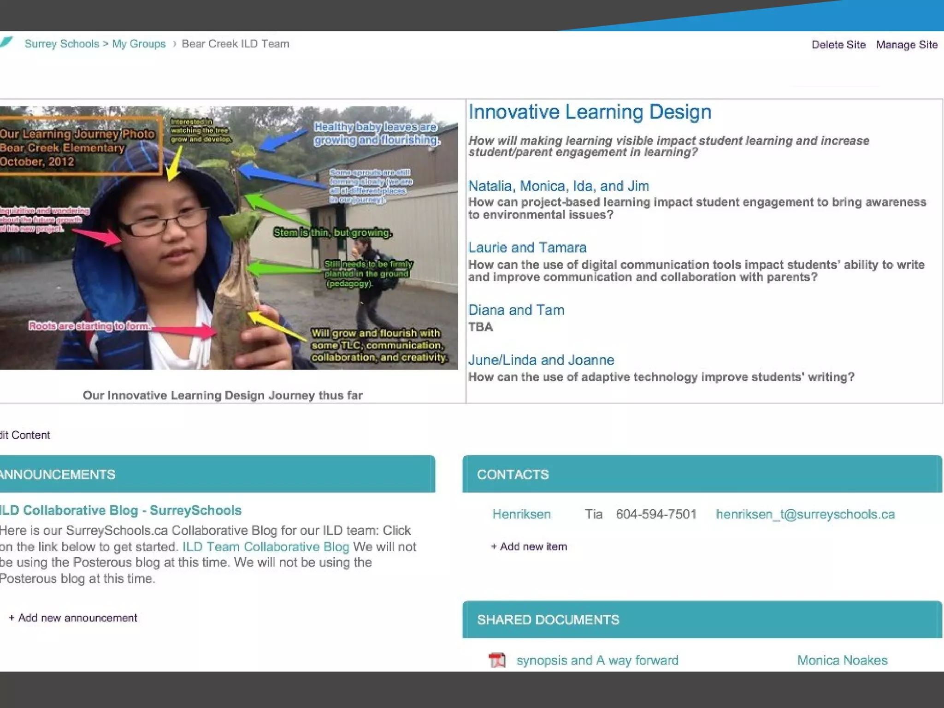944x708 pixels.
Task: Click the Contacts section header
Action: tap(513, 474)
